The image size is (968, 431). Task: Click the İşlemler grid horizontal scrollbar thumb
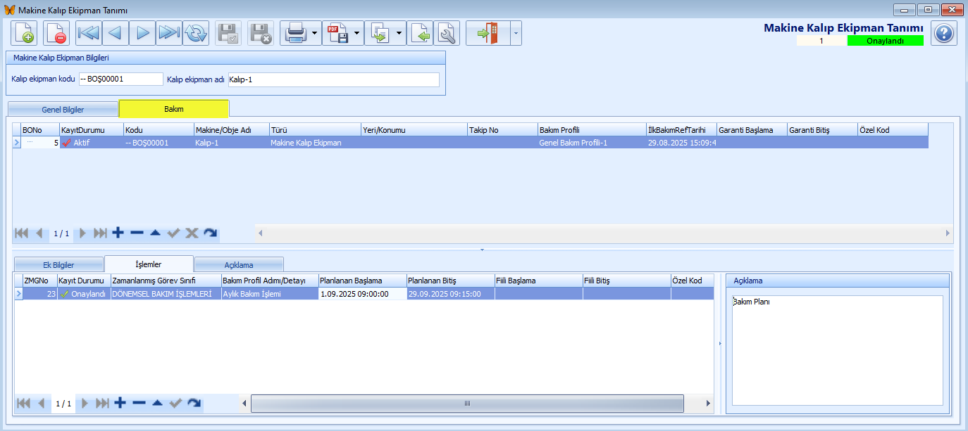(x=466, y=404)
